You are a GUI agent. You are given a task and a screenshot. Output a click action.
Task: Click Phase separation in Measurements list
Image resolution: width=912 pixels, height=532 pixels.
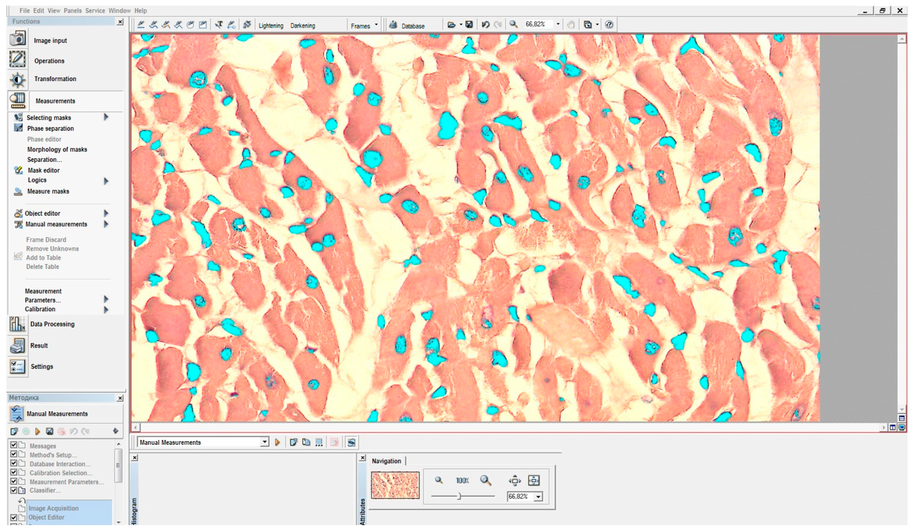point(50,129)
